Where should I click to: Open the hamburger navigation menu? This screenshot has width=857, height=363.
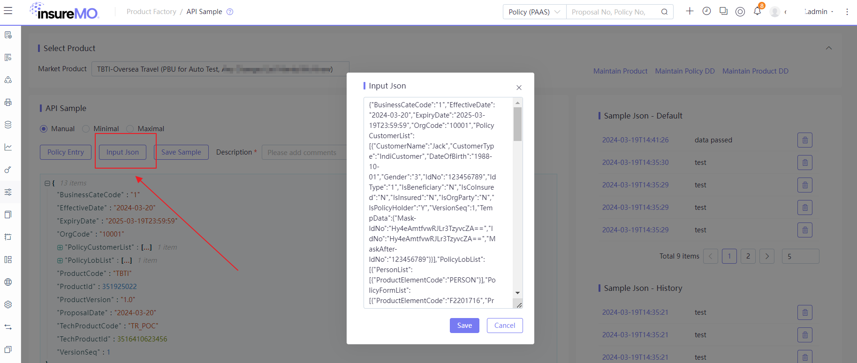click(8, 11)
